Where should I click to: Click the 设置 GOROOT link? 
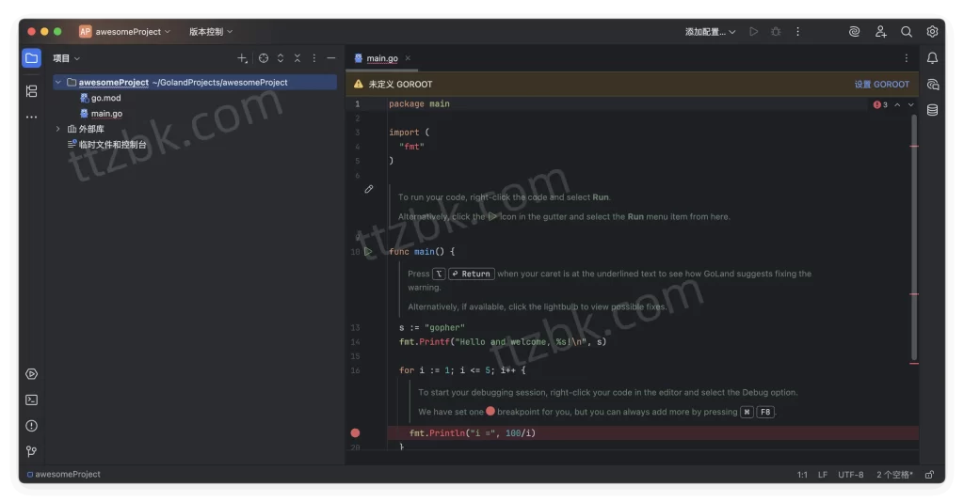[x=881, y=85]
